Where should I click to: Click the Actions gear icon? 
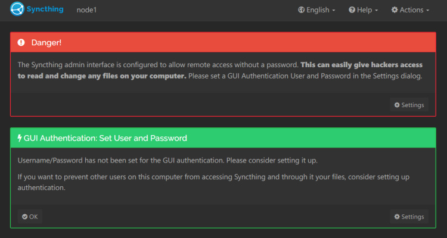tap(395, 10)
